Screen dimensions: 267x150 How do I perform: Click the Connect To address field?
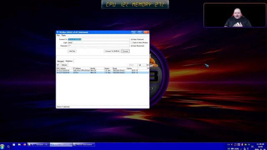pos(99,39)
